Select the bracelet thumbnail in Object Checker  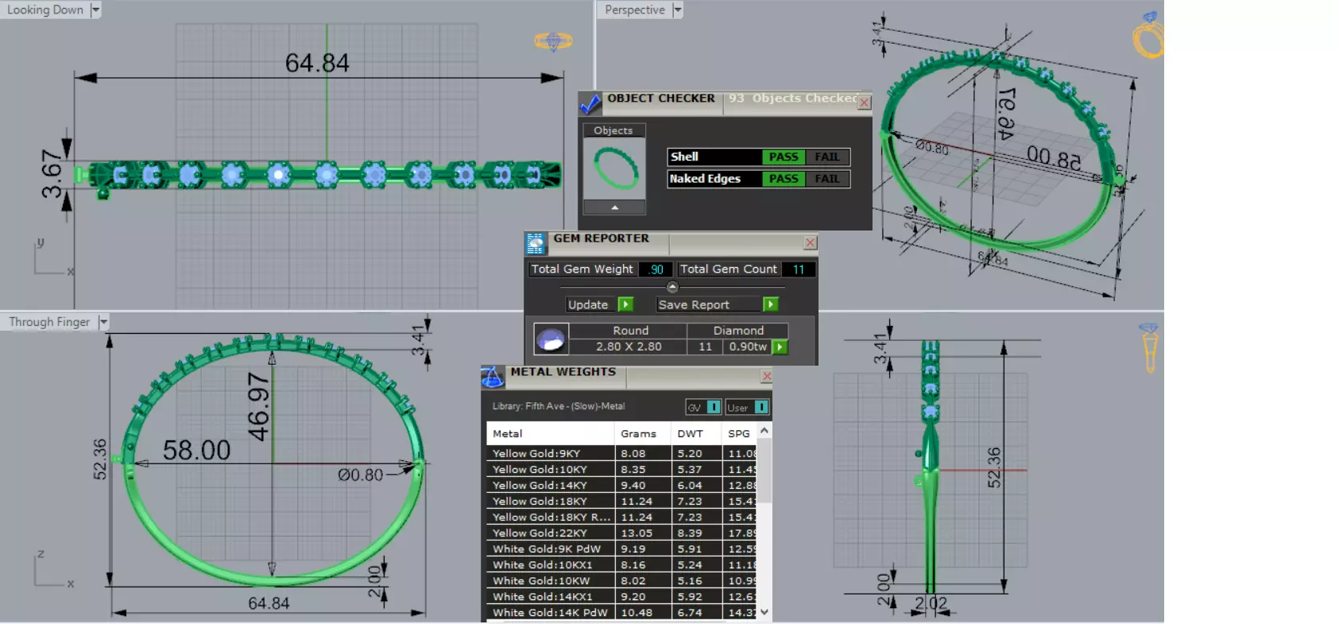tap(615, 169)
